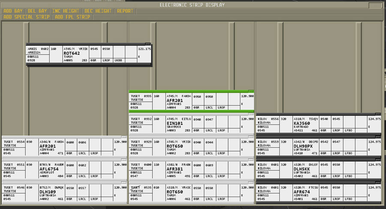Click the A346/H aircraft type

click(45, 142)
